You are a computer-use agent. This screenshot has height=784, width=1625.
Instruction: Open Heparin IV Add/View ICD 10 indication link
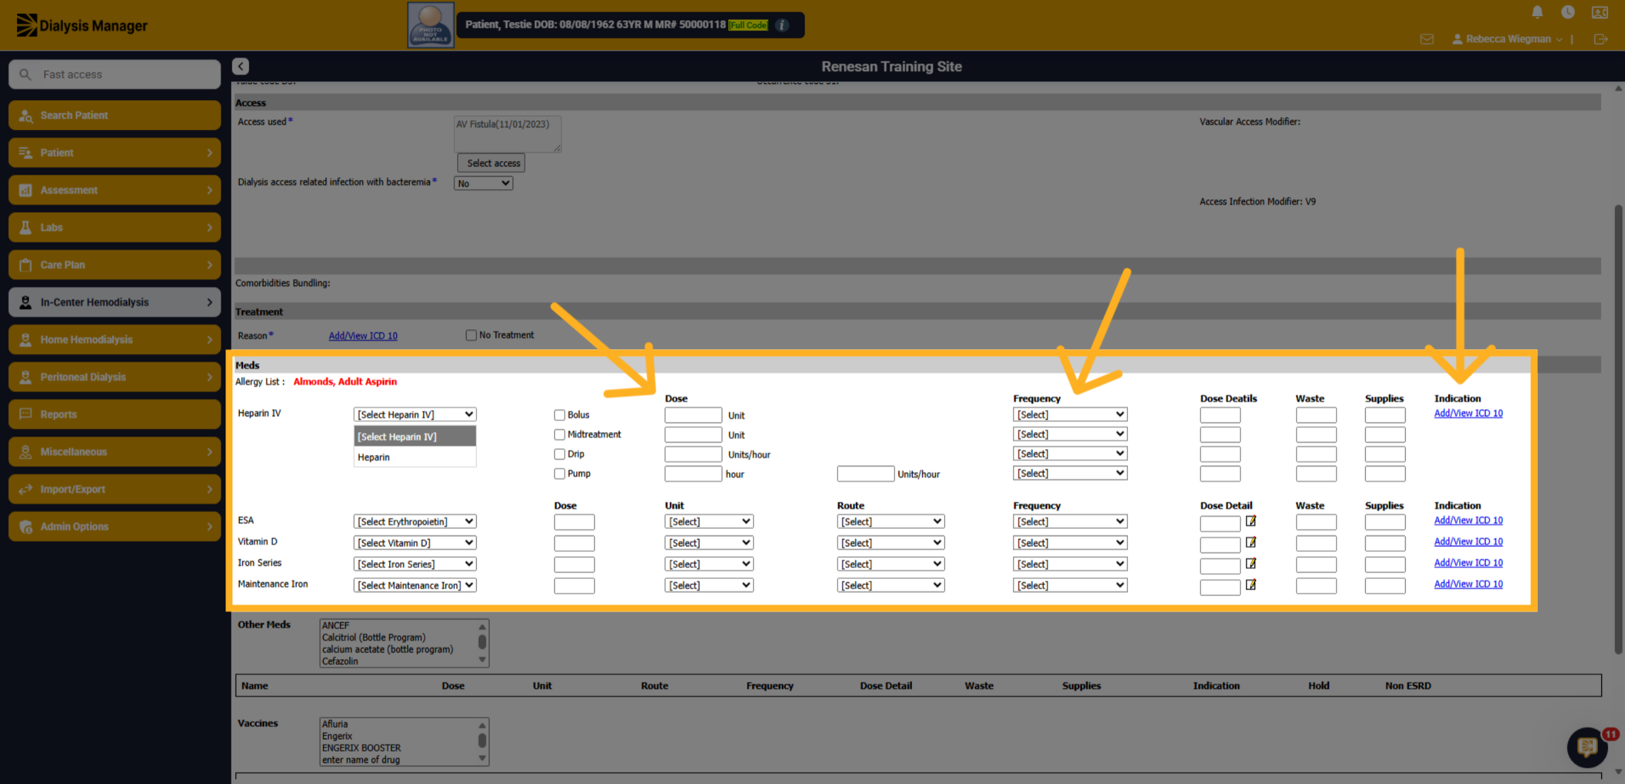click(x=1468, y=413)
